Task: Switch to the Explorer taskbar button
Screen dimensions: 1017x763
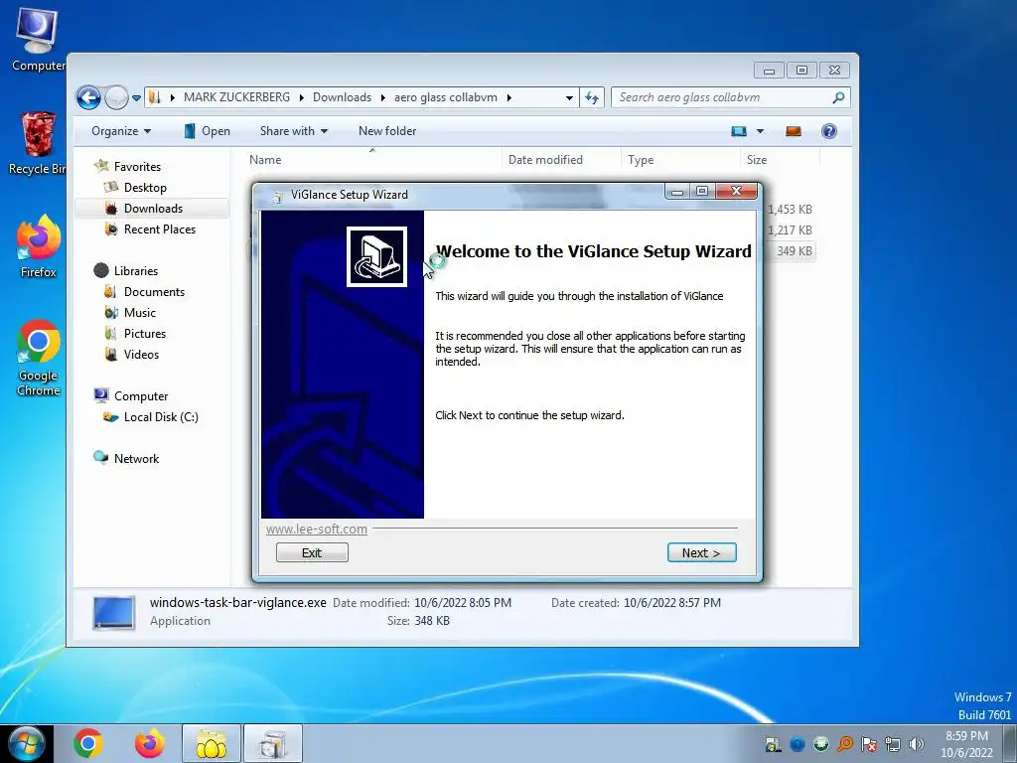Action: click(211, 743)
